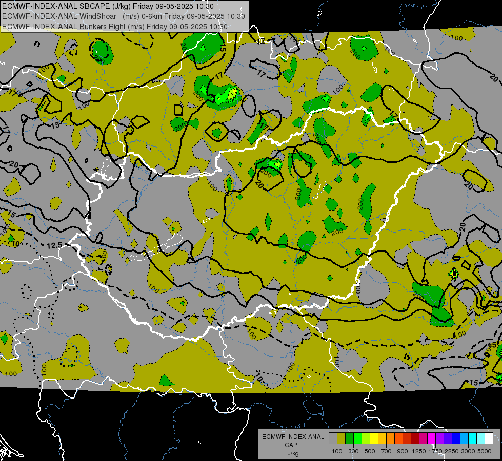Click the 5000 tick label in legend

pyautogui.click(x=485, y=451)
